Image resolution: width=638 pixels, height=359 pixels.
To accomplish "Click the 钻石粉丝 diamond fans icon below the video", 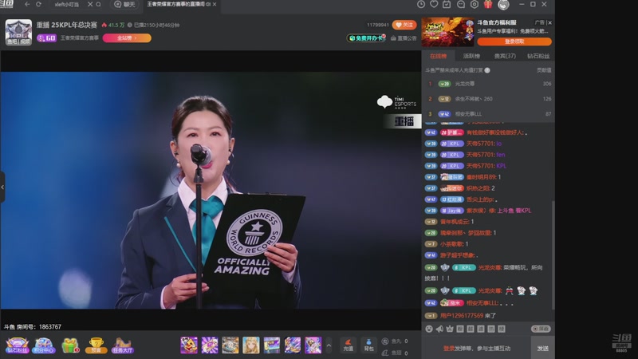I will pos(17,345).
